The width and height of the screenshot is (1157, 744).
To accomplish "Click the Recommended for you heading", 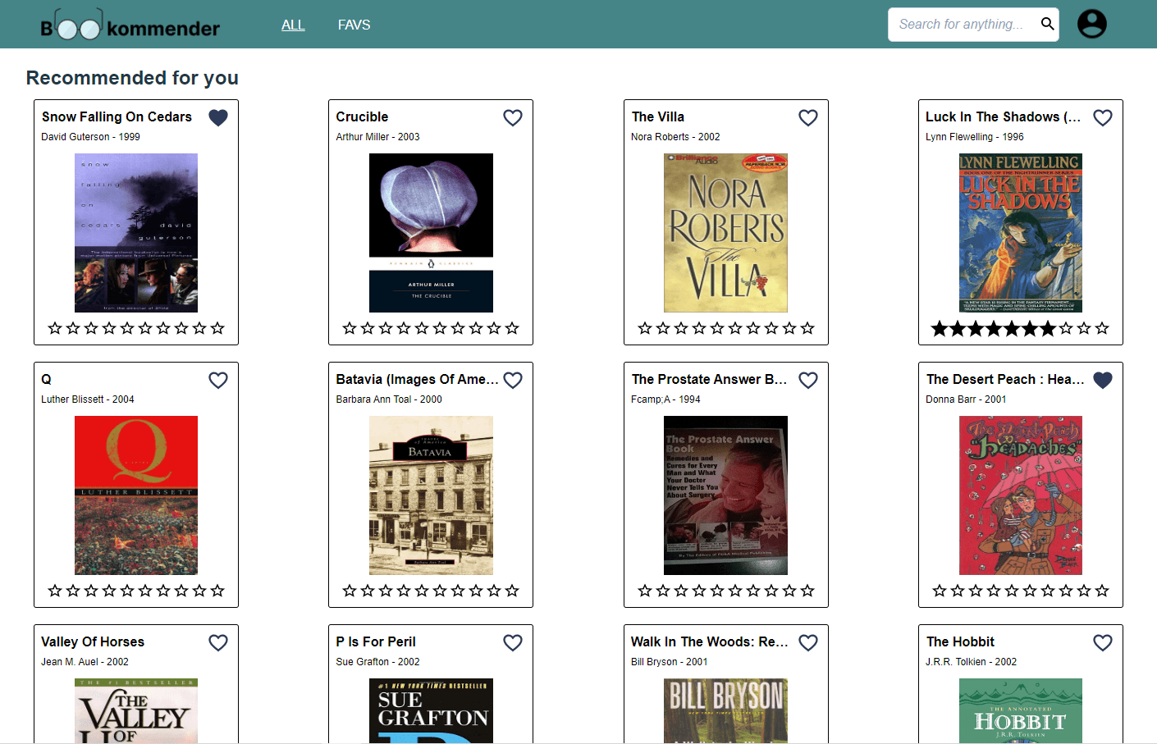I will point(132,78).
